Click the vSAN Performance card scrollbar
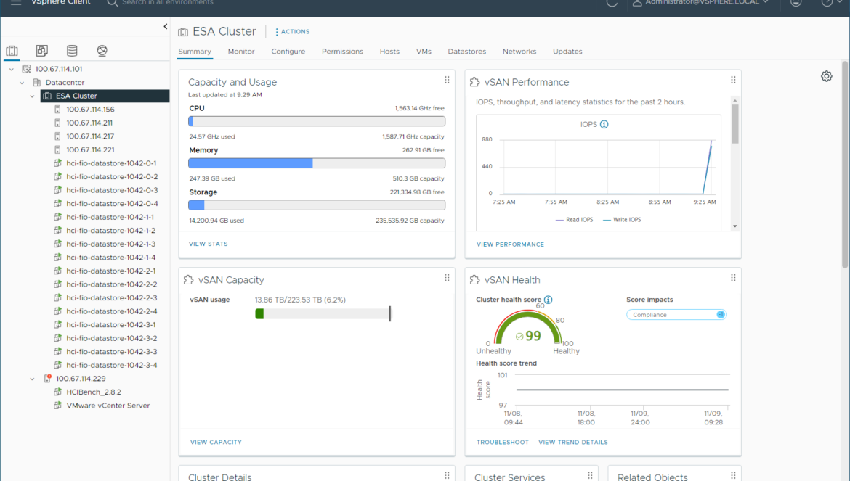 pos(735,124)
